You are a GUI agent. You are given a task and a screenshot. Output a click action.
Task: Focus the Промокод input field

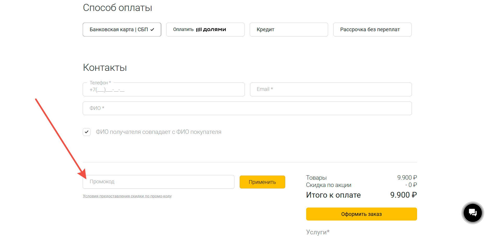point(158,182)
